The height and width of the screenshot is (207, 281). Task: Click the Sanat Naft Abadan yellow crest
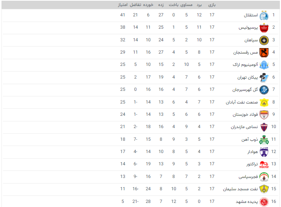pos(264,102)
